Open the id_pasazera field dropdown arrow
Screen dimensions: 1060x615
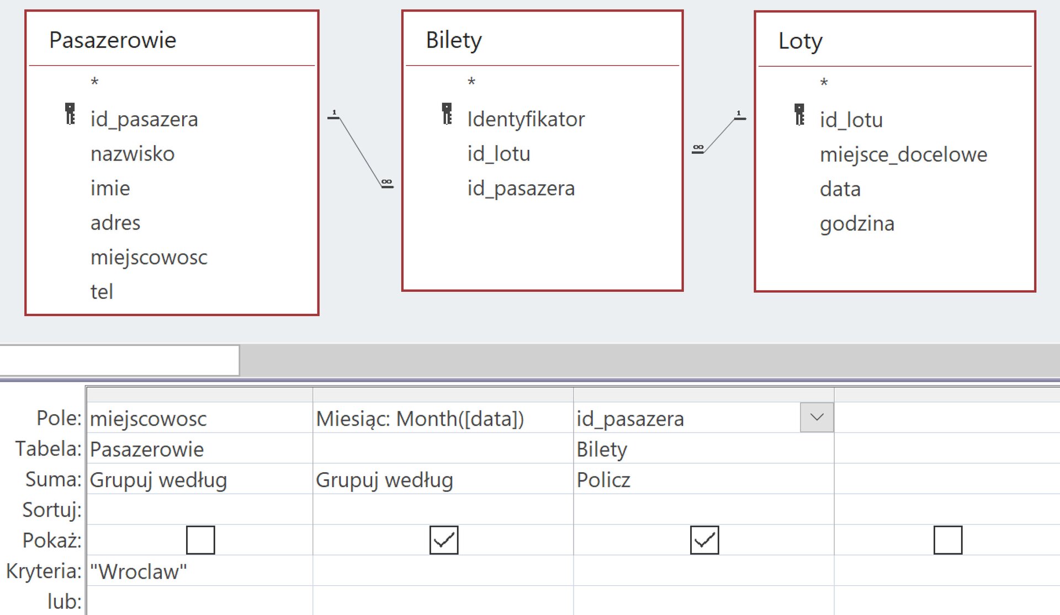coord(817,418)
